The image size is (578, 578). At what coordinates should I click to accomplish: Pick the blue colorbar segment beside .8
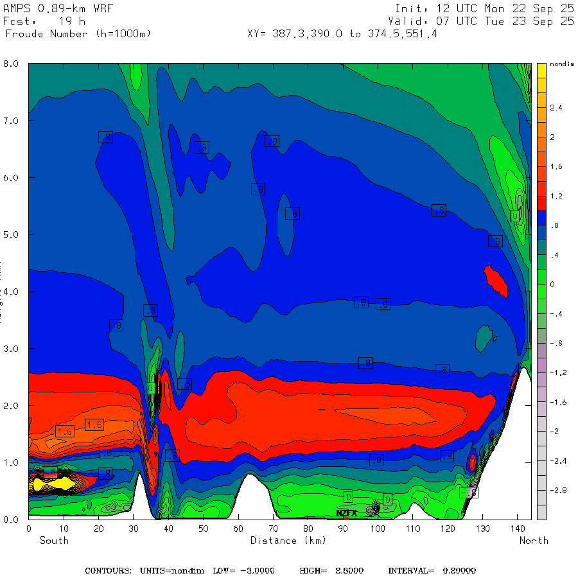pyautogui.click(x=541, y=218)
